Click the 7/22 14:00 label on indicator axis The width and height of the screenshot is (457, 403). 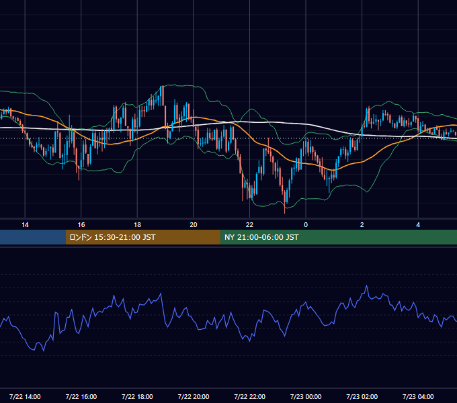(25, 396)
